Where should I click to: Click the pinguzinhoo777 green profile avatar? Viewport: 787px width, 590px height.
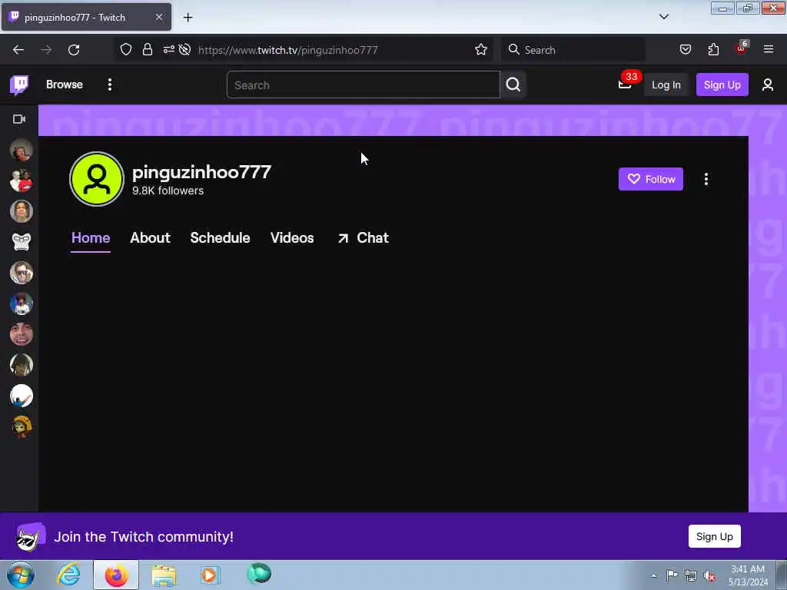pyautogui.click(x=97, y=179)
